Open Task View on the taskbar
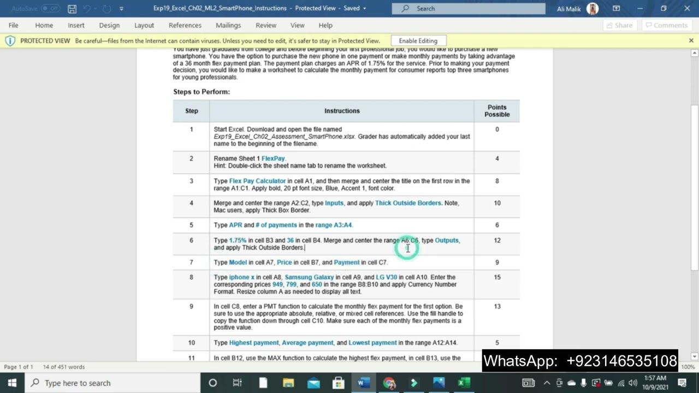The width and height of the screenshot is (699, 393). tap(238, 383)
